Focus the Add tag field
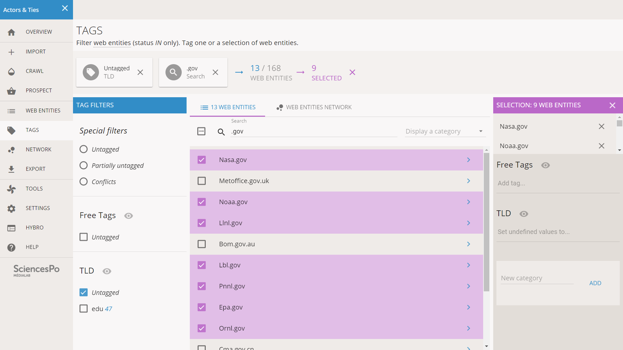 click(x=558, y=183)
